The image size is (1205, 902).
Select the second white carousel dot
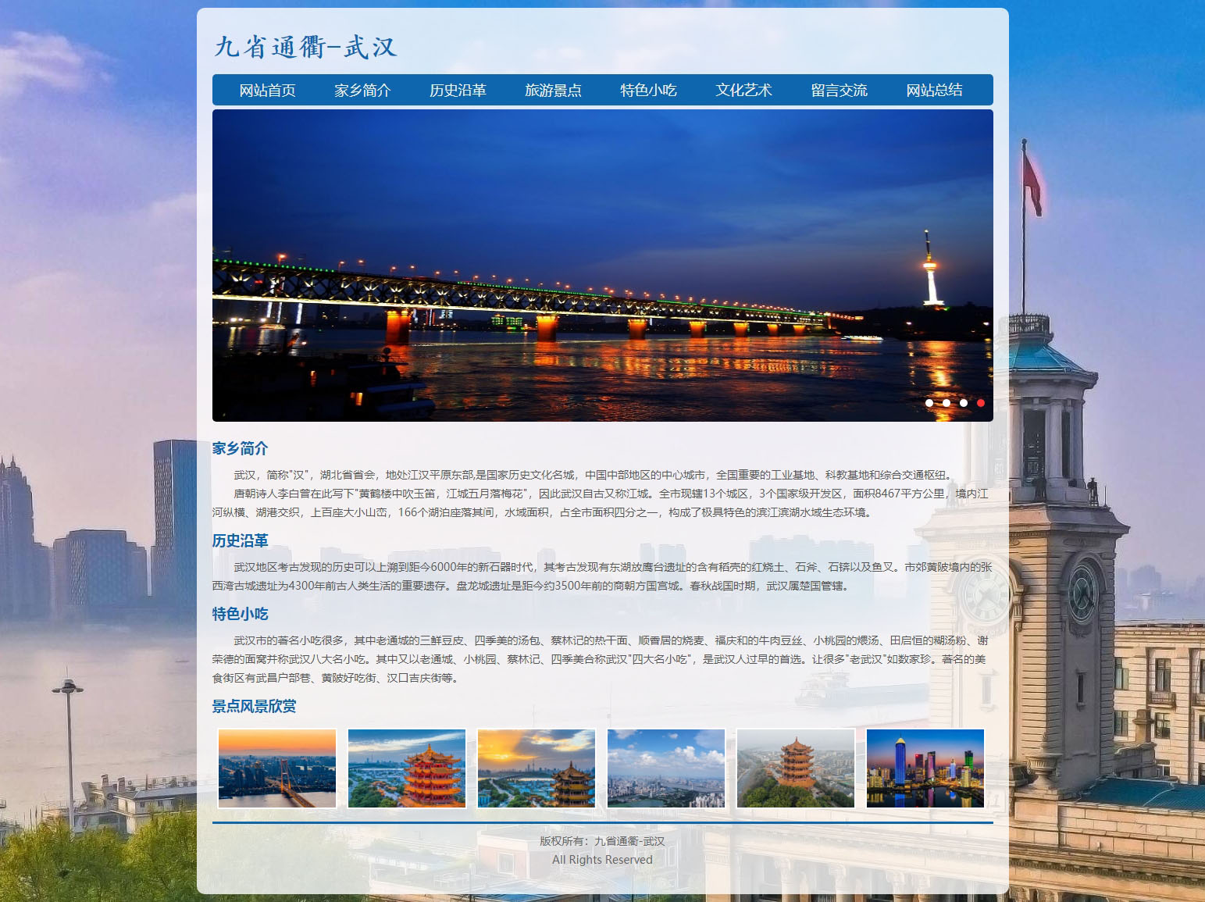pyautogui.click(x=947, y=403)
